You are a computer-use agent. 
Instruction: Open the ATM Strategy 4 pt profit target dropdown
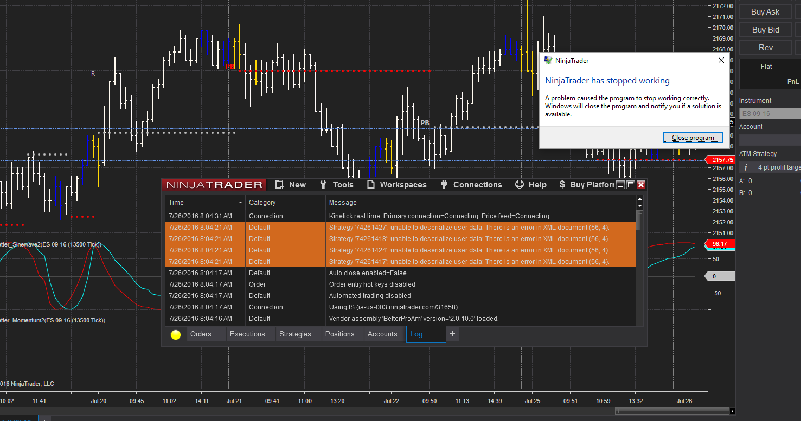[777, 167]
